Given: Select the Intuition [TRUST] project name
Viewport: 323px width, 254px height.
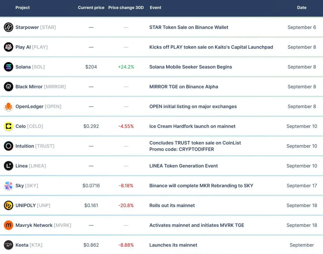Looking at the screenshot, I should click(35, 146).
